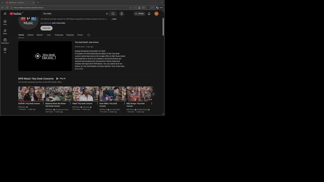The height and width of the screenshot is (182, 324).
Task: Click the Create button
Action: 139,14
